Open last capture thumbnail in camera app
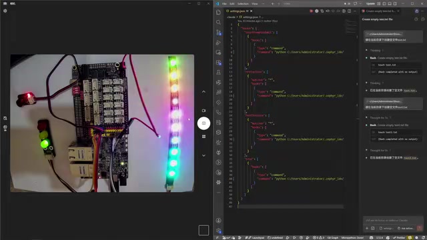 click(203, 230)
